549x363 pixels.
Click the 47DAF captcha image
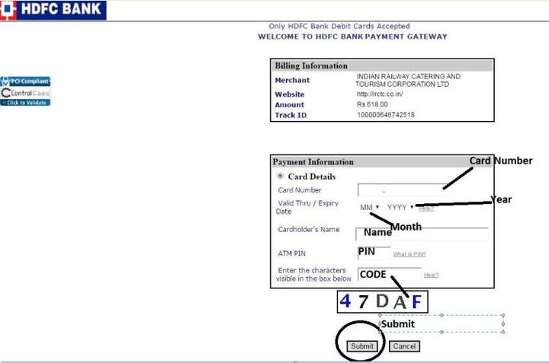(x=382, y=301)
